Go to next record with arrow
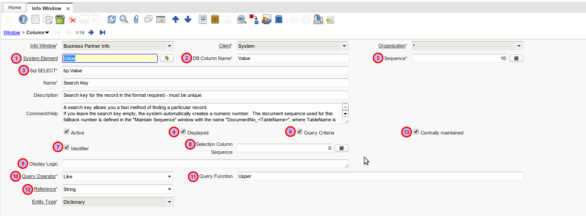Screen dimensions: 586x216 [x=91, y=32]
